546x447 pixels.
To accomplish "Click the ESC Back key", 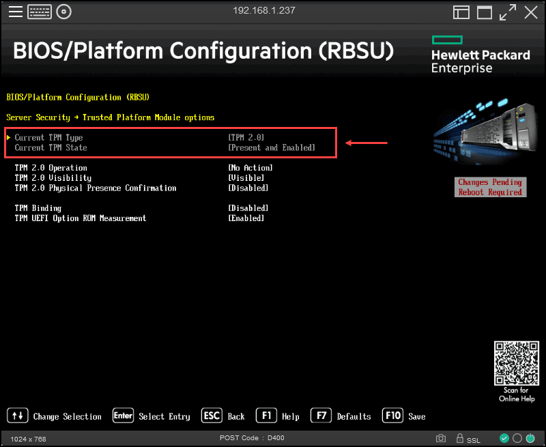I will [212, 416].
